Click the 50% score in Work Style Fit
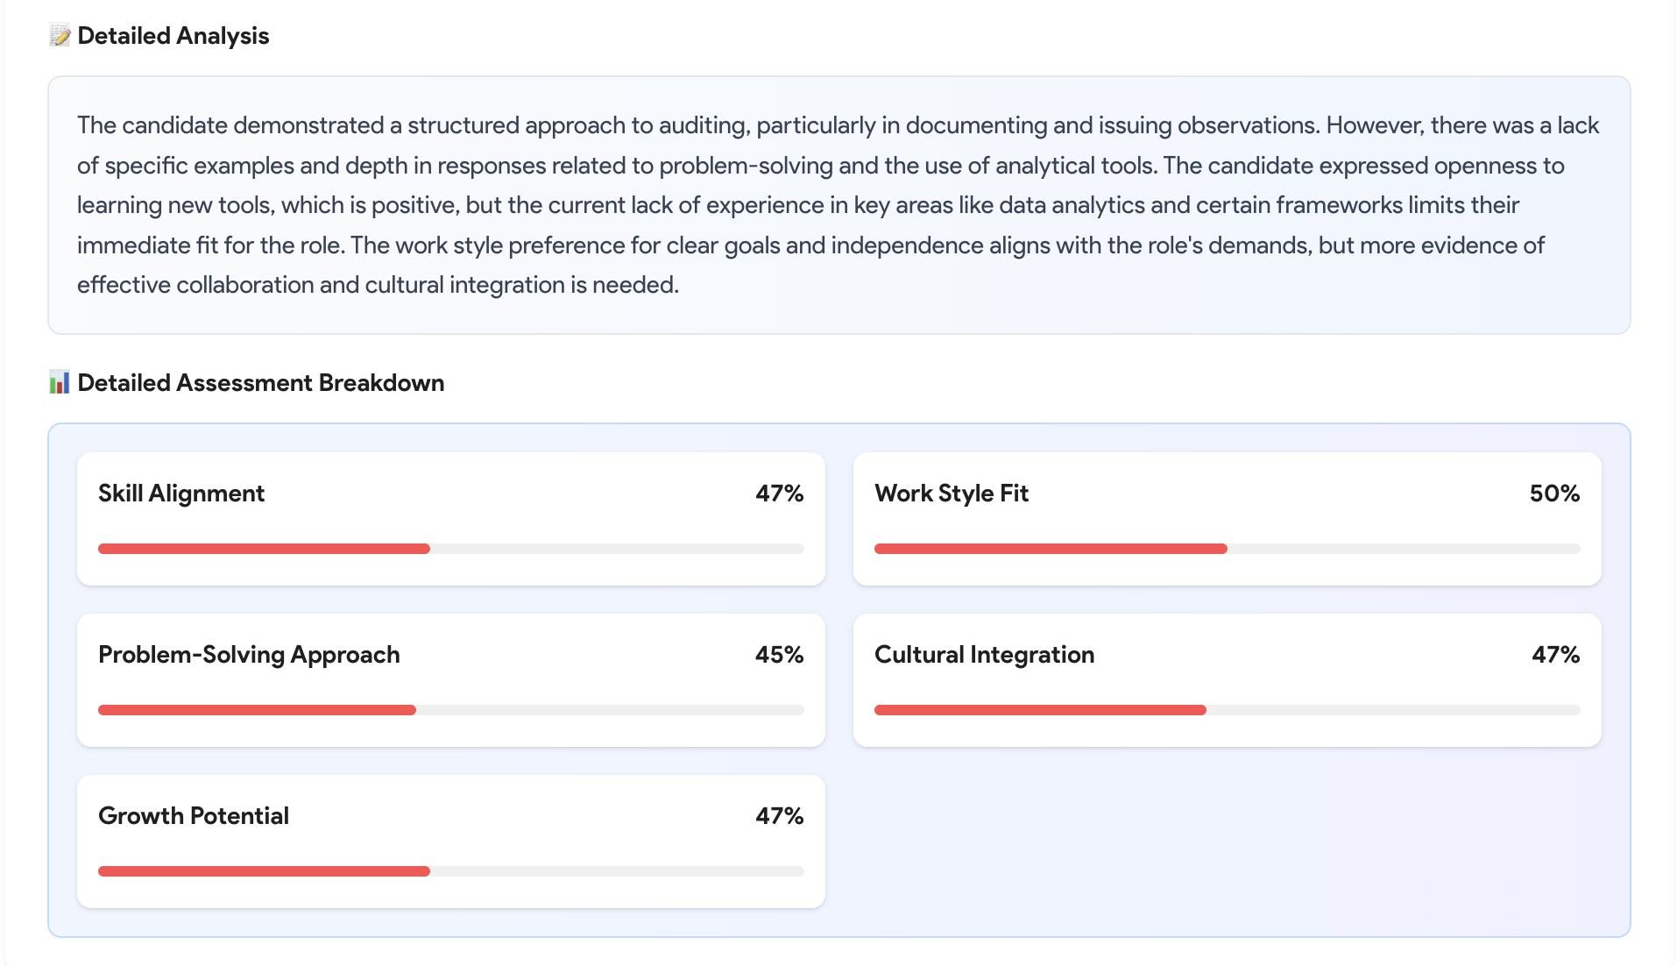 click(x=1554, y=494)
